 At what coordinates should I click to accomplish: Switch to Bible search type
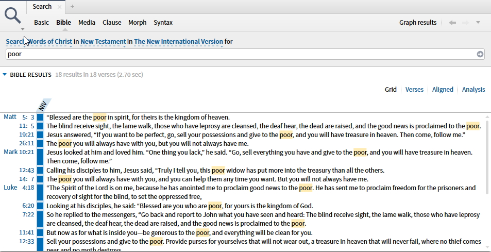63,23
